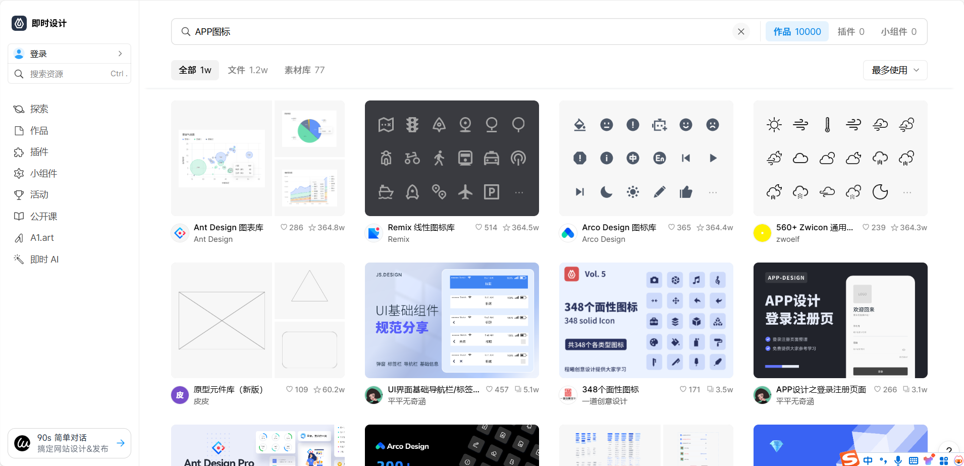Image resolution: width=964 pixels, height=466 pixels.
Task: Click the Arco Design author avatar icon
Action: [568, 233]
